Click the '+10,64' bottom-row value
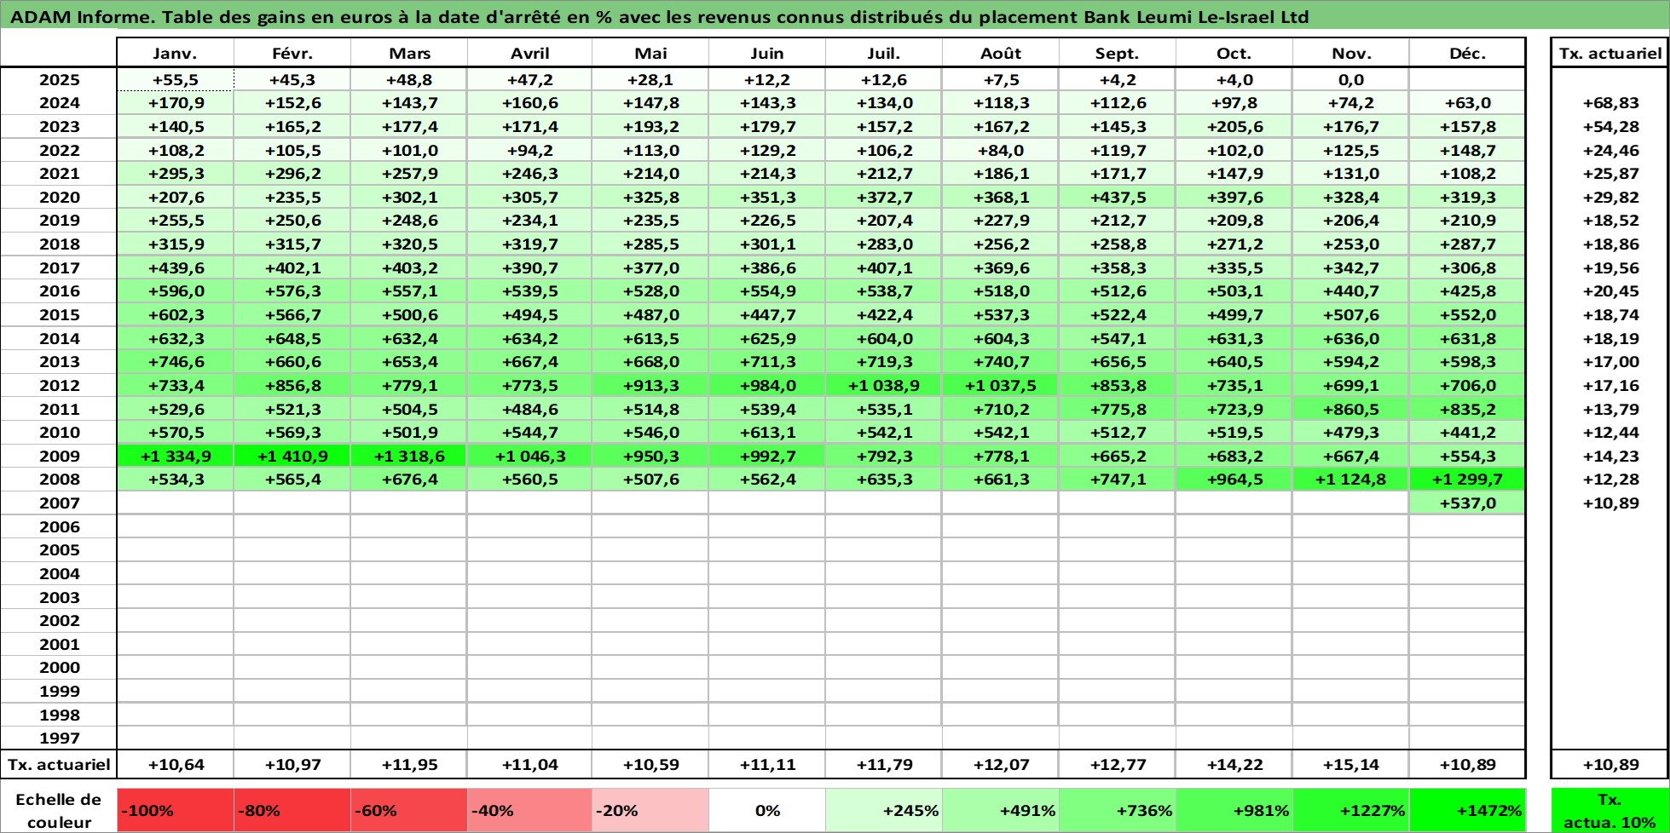The width and height of the screenshot is (1670, 833). click(175, 765)
